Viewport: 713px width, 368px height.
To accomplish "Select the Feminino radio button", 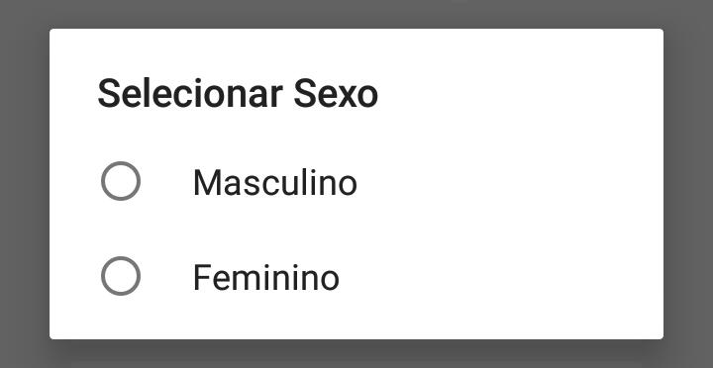I will [121, 276].
